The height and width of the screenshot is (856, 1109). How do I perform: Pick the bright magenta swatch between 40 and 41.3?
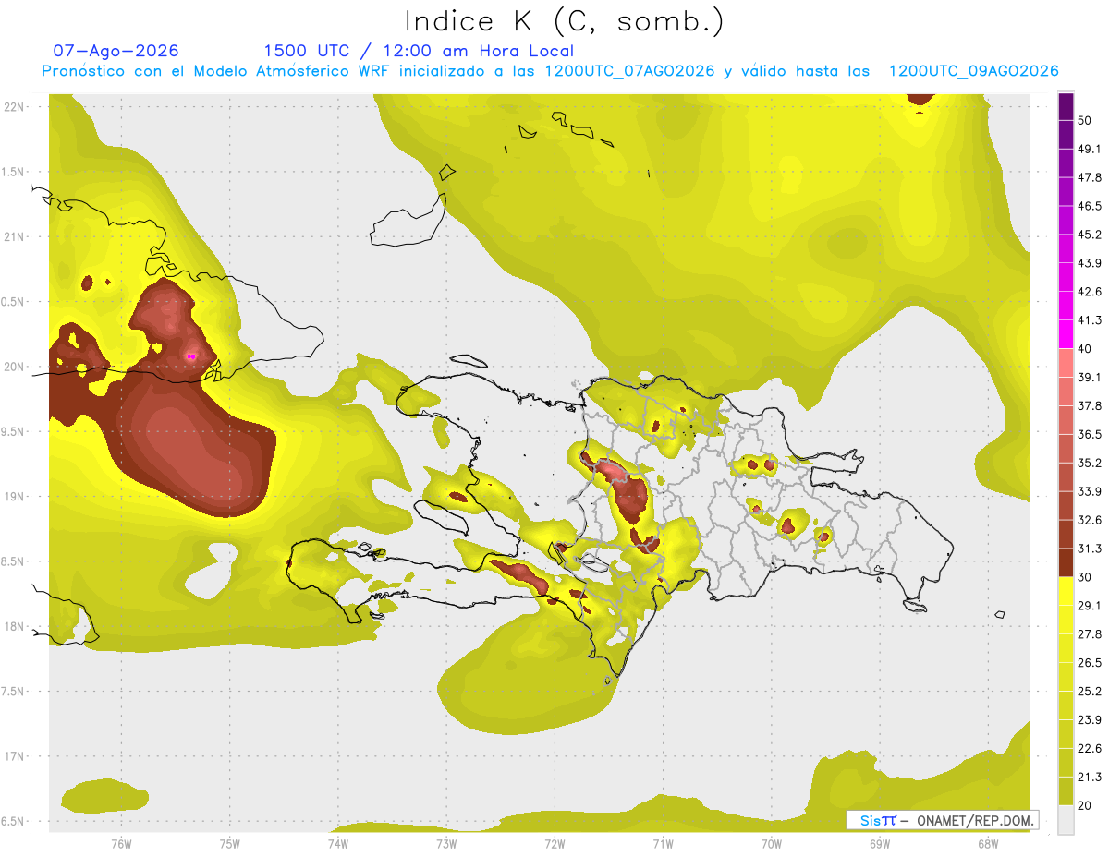tap(1066, 334)
